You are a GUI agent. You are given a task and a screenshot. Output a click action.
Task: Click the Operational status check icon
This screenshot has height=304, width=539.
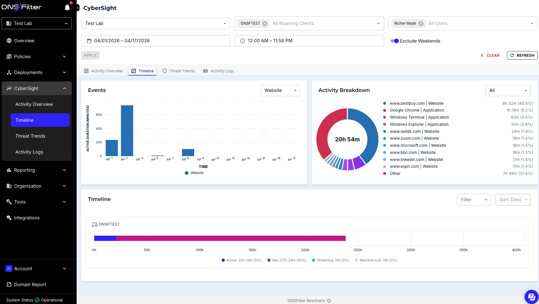37,300
